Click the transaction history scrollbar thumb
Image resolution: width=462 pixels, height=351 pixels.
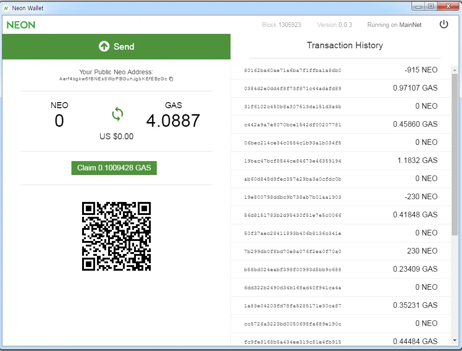pos(455,154)
